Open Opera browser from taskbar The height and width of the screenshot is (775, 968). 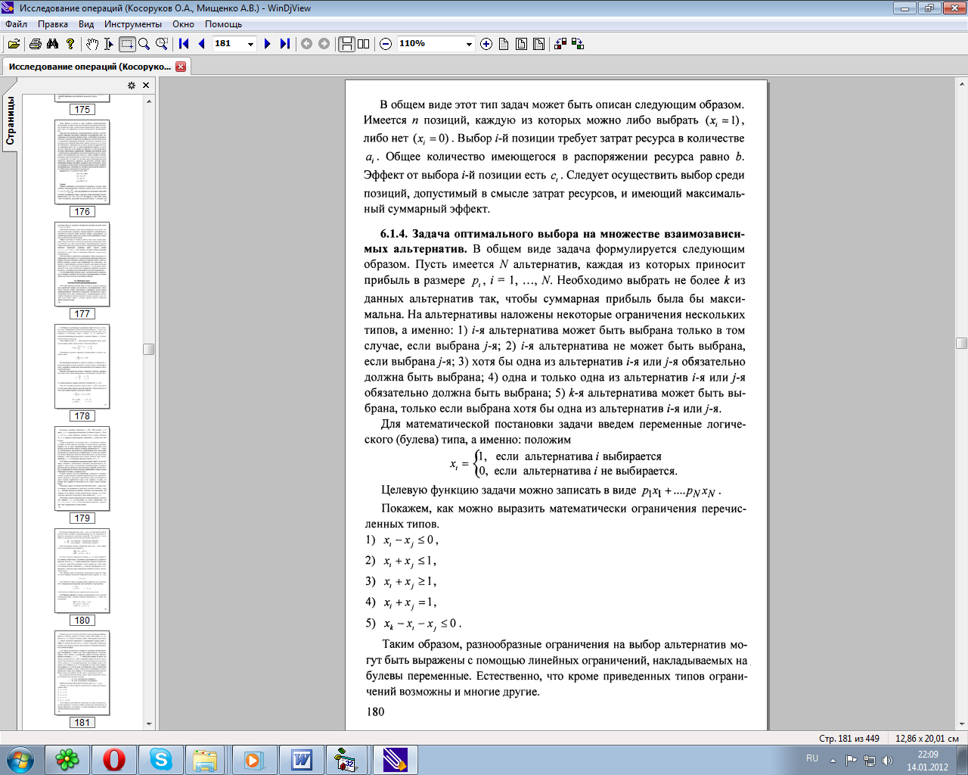click(114, 759)
